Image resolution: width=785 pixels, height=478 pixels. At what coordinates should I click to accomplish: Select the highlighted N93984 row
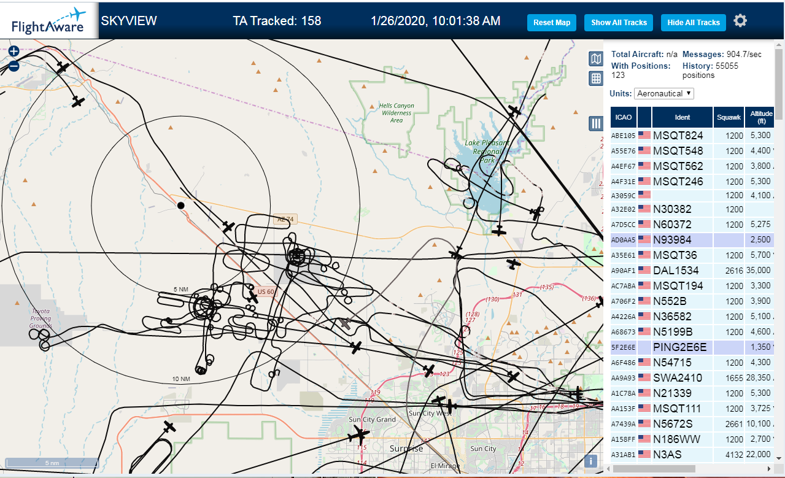692,240
